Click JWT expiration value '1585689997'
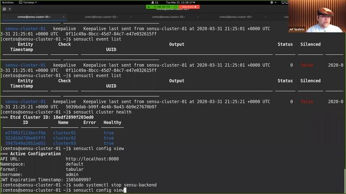346x194 pixels. tap(78, 179)
